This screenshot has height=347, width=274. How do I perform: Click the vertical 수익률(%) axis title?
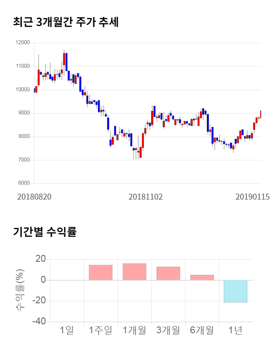[20, 290]
